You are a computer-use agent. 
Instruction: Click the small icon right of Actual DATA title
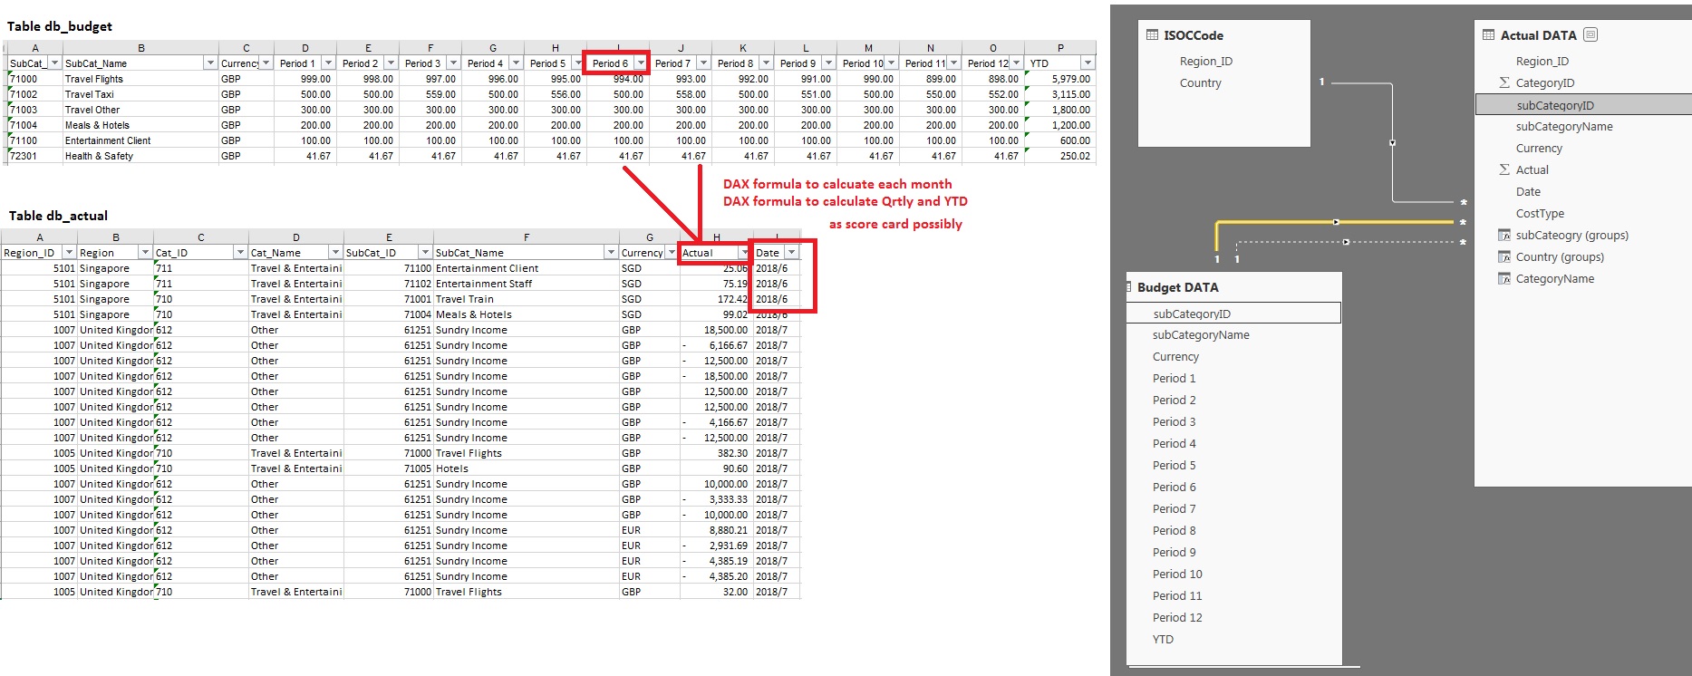[x=1590, y=35]
